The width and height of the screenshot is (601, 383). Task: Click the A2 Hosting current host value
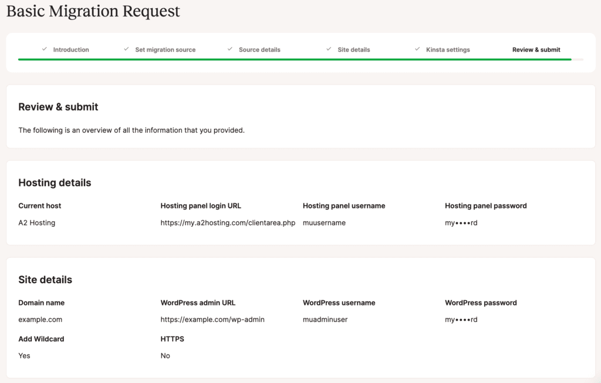click(x=36, y=223)
